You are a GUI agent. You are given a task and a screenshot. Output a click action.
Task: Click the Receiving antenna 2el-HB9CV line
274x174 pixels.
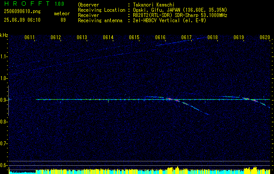(x=169, y=20)
